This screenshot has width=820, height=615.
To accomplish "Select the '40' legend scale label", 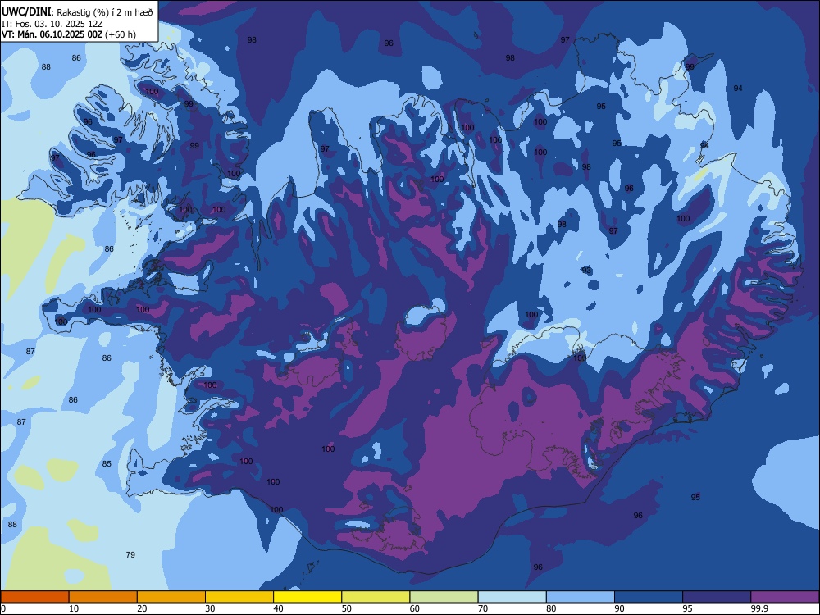I will click(278, 608).
